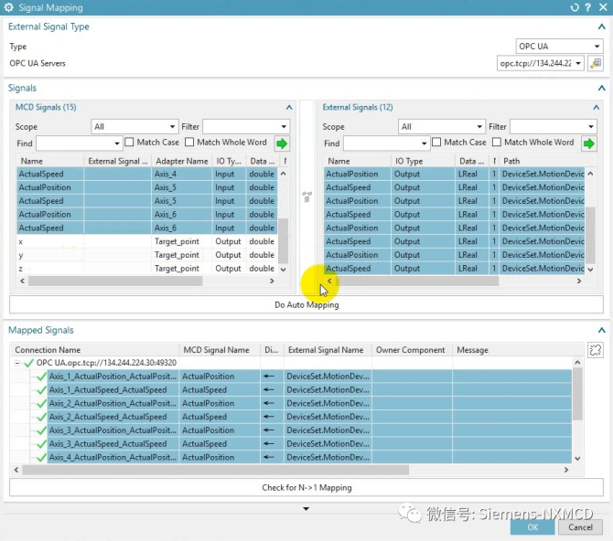Viewport: 613px width, 541px height.
Task: Click the External Signals horizontal scrollbar
Action: (414, 281)
